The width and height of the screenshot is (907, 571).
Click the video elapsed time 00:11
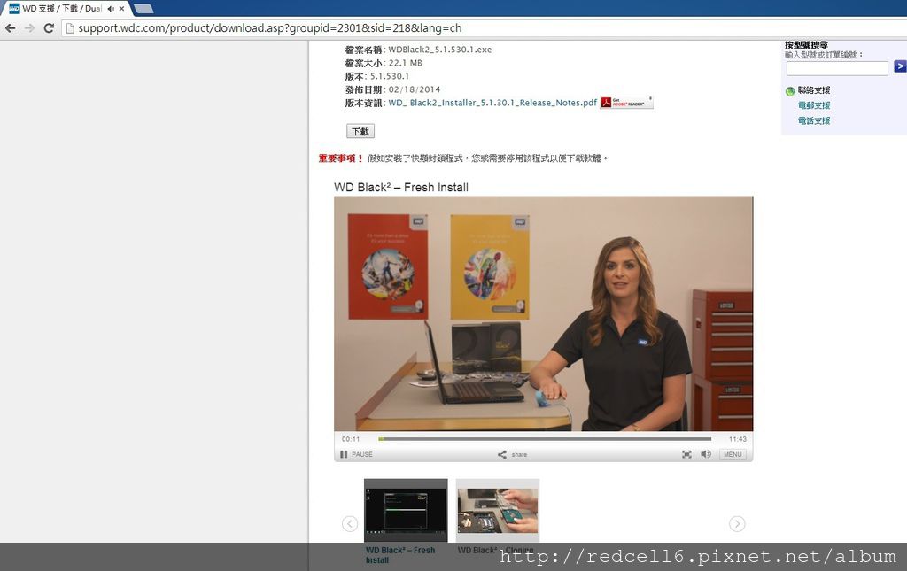point(351,439)
